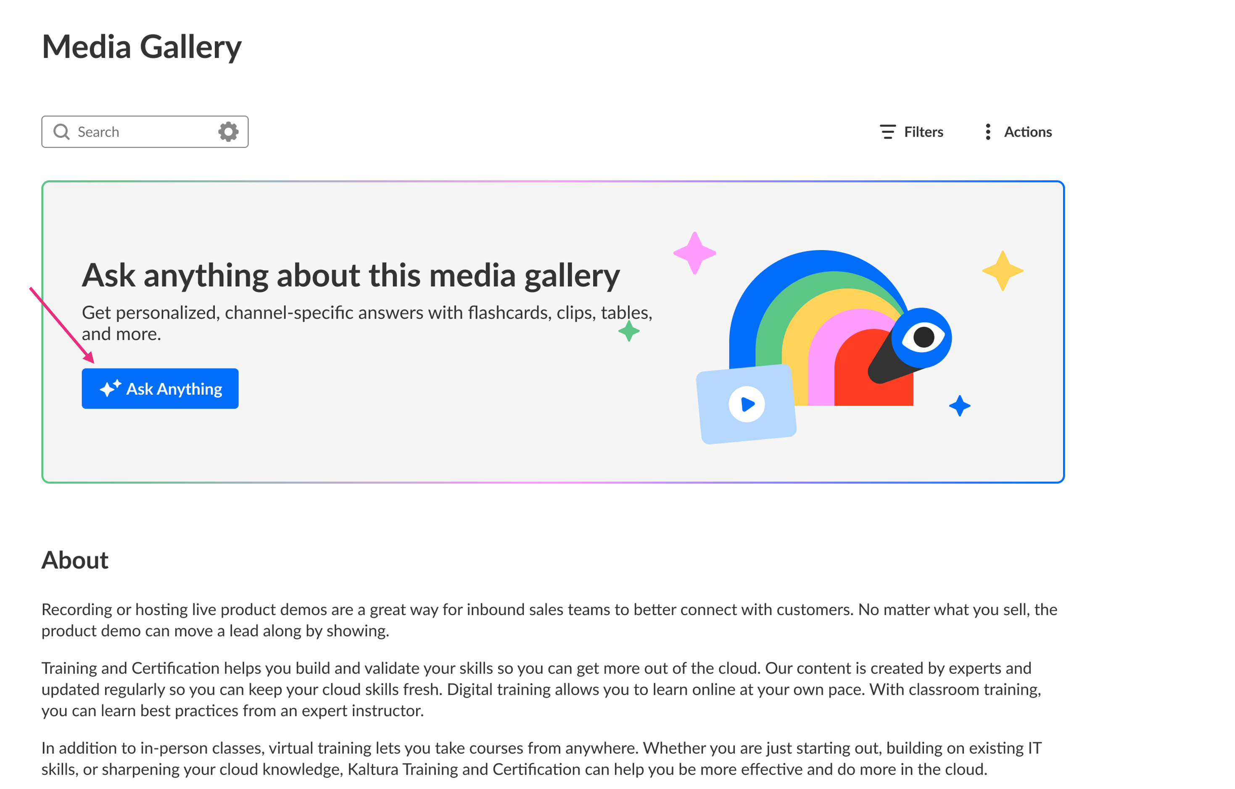Image resolution: width=1235 pixels, height=789 pixels.
Task: Click the eye icon in rainbow illustration
Action: pyautogui.click(x=922, y=338)
